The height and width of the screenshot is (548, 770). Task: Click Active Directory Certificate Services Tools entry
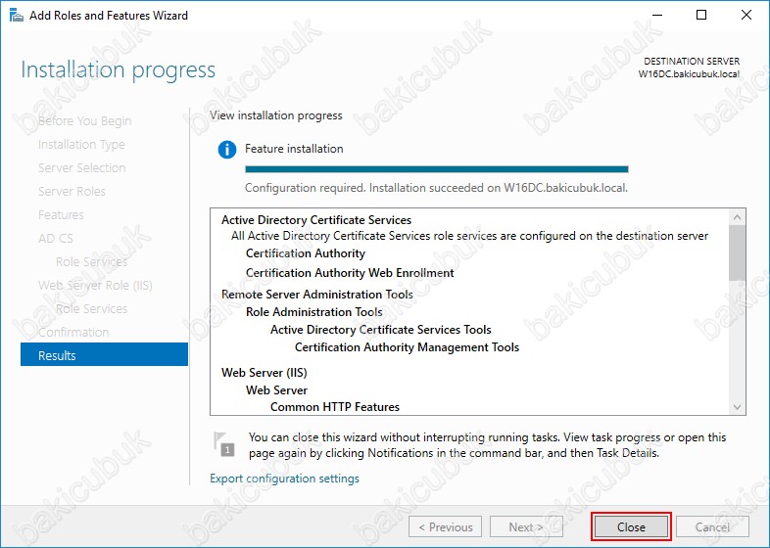coord(380,330)
